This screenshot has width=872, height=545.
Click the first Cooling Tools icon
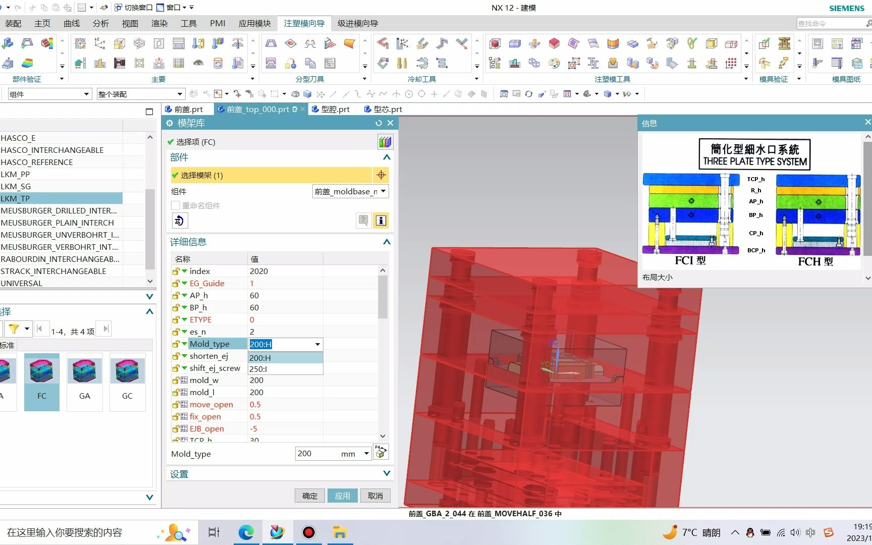383,43
